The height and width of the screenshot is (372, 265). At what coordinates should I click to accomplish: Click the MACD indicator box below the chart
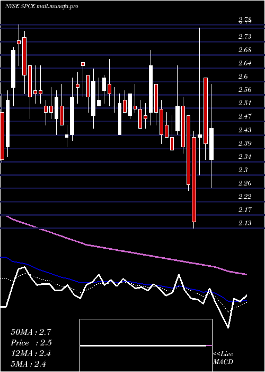[x=146, y=345]
